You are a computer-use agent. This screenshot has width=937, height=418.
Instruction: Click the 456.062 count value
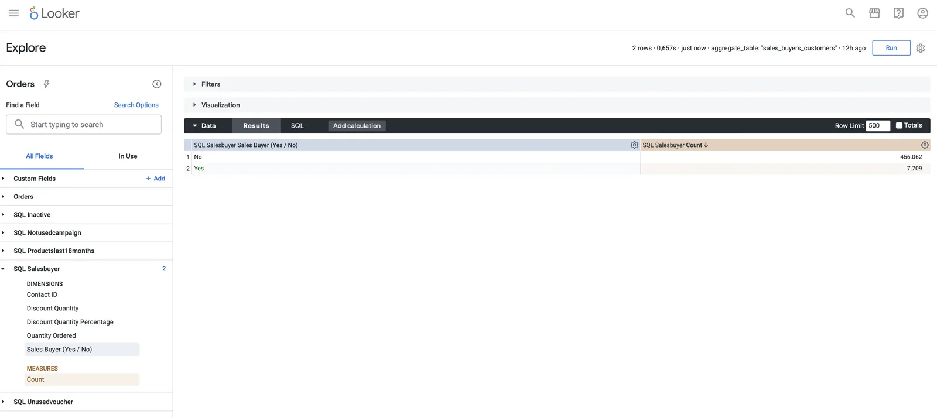(911, 157)
